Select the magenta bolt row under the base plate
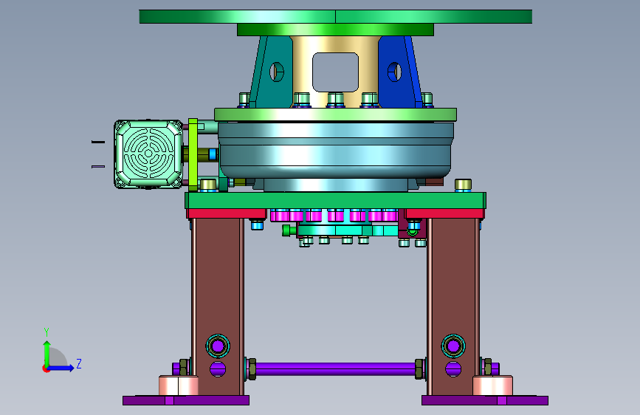This screenshot has width=640, height=415. [334, 216]
